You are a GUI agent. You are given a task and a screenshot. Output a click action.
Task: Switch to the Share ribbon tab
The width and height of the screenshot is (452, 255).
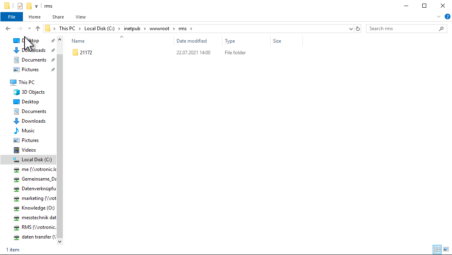pyautogui.click(x=58, y=17)
